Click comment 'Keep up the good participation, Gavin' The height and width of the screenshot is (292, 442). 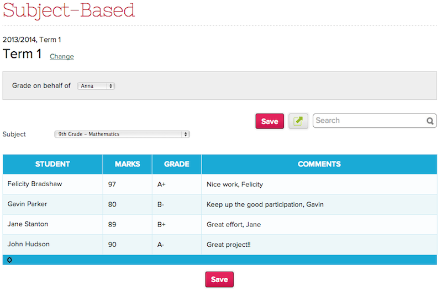point(265,204)
